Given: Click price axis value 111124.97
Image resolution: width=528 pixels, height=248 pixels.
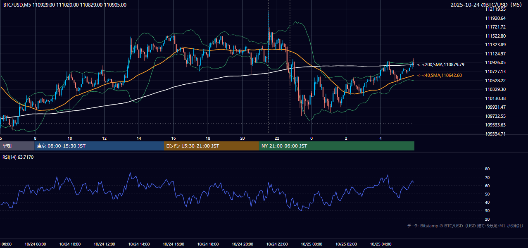Looking at the screenshot, I should click(495, 54).
